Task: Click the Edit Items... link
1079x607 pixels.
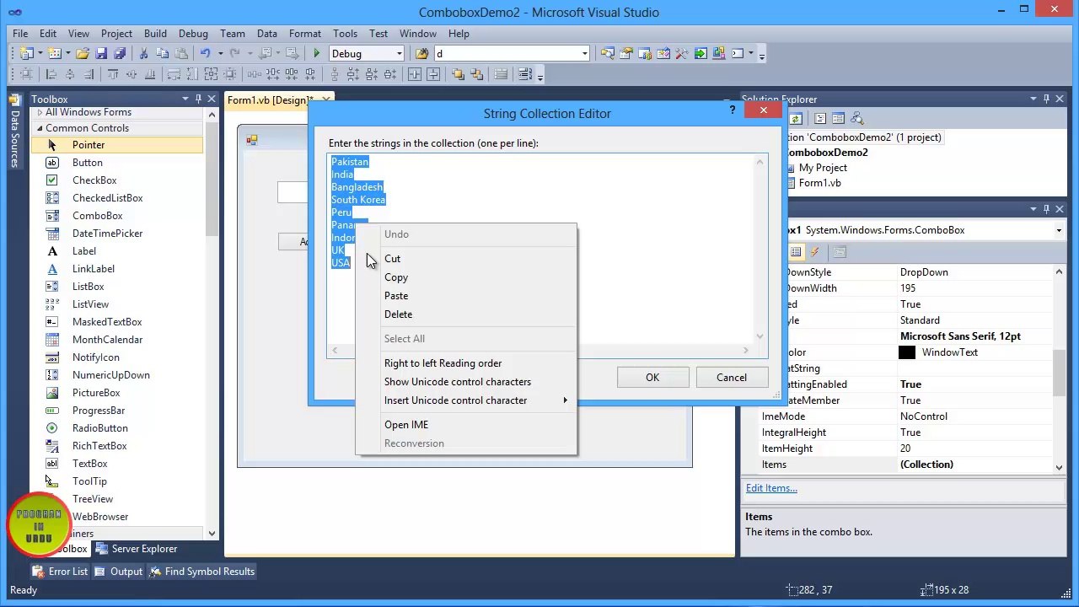Action: pyautogui.click(x=771, y=488)
